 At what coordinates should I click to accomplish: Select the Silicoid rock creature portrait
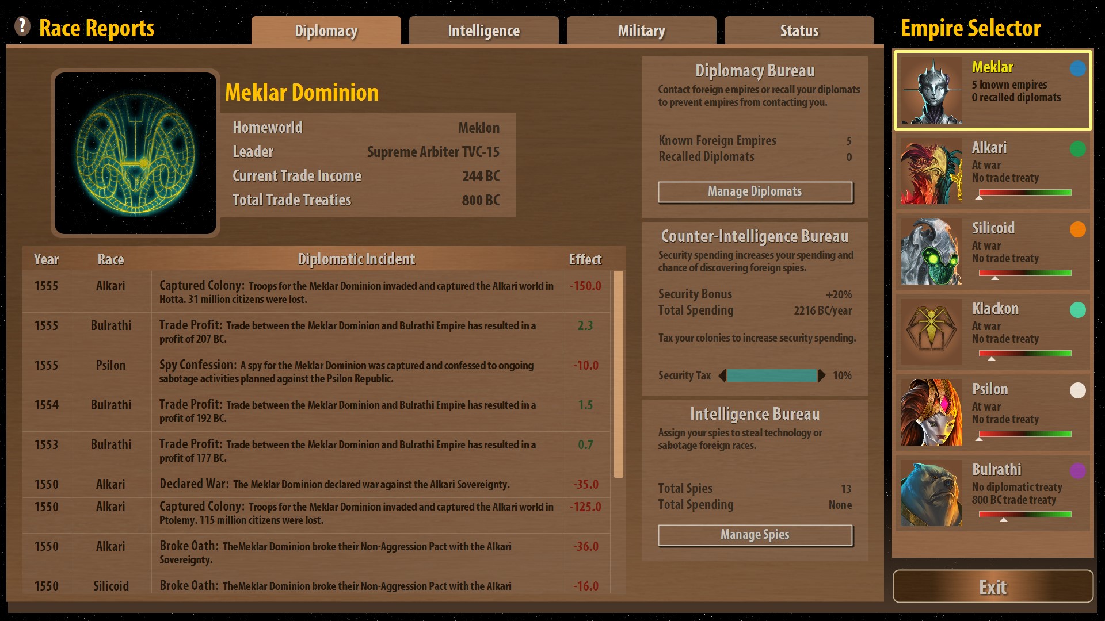tap(931, 251)
